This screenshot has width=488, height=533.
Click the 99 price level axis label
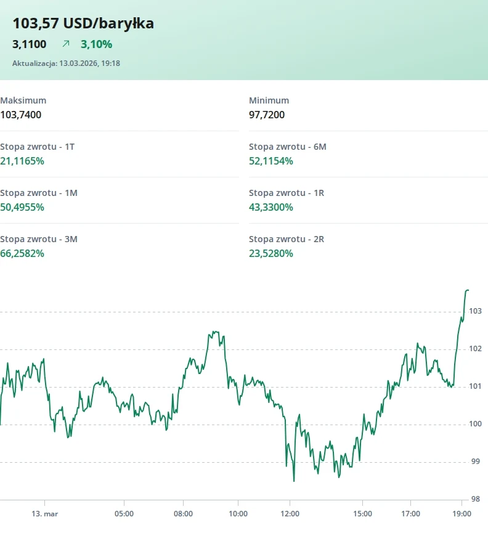pyautogui.click(x=474, y=462)
